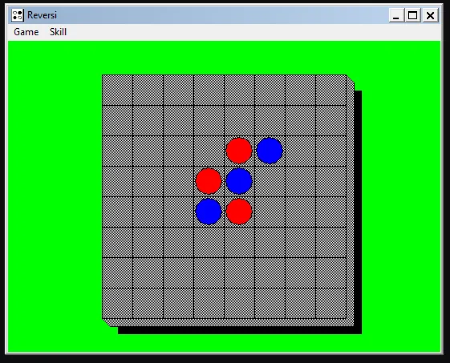
Task: Maximize the Reversi window
Action: [x=412, y=15]
